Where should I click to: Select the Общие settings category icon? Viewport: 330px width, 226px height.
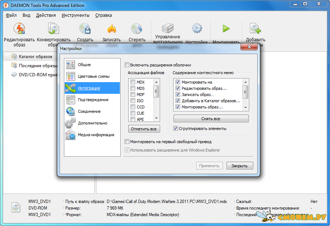[x=71, y=65]
